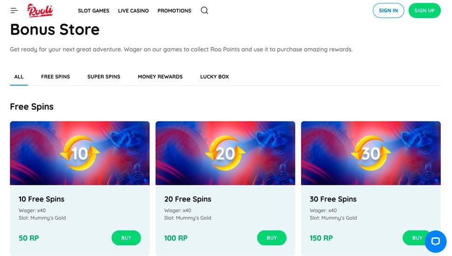Screen dimensions: 452x256
Task: Show the Money Rewards tab
Action: tap(160, 77)
